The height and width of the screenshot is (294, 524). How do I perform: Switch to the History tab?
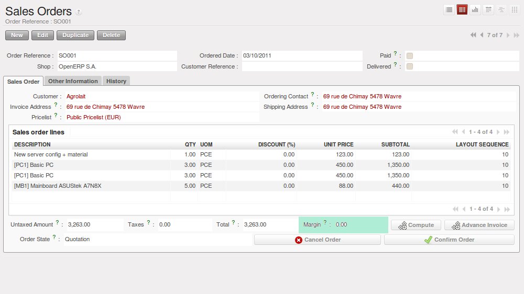click(116, 81)
